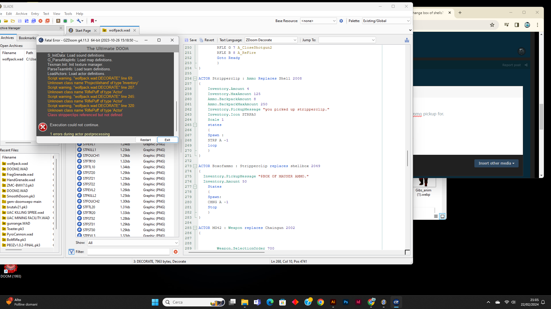Click the Save As icon in SLADE toolbar
The height and width of the screenshot is (309, 551).
coord(27,21)
